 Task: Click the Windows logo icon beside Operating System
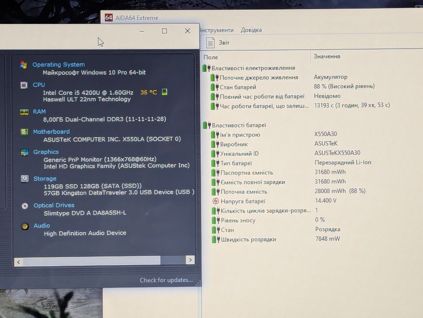click(23, 65)
